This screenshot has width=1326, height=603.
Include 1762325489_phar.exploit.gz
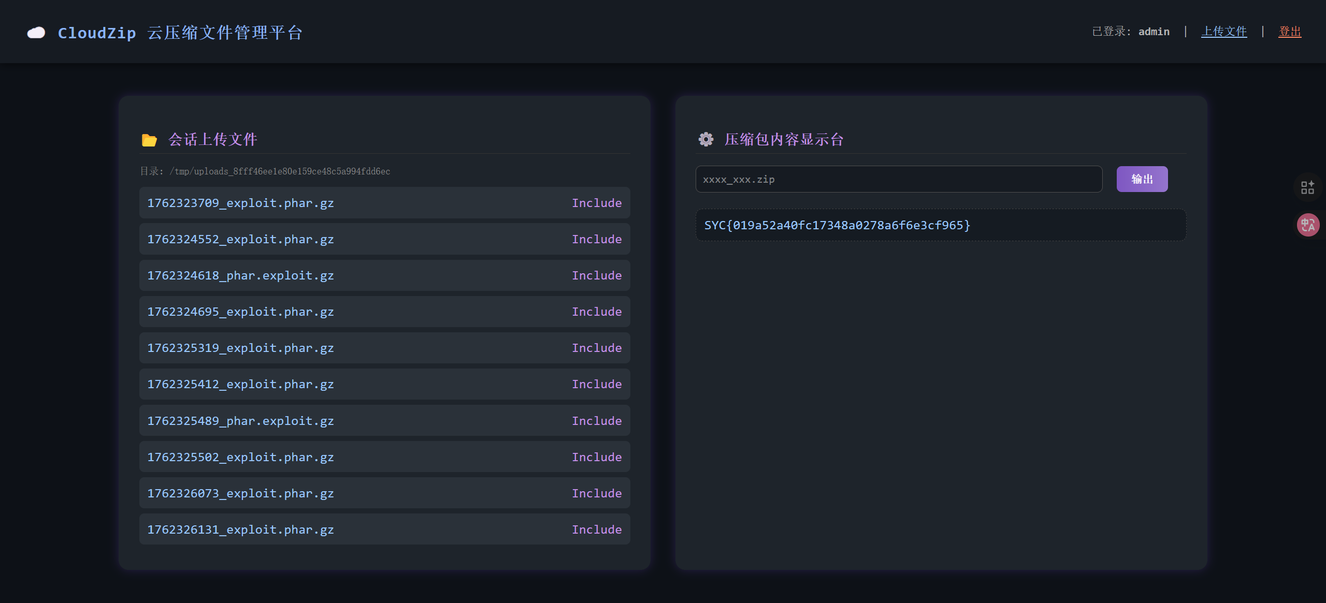pyautogui.click(x=596, y=421)
